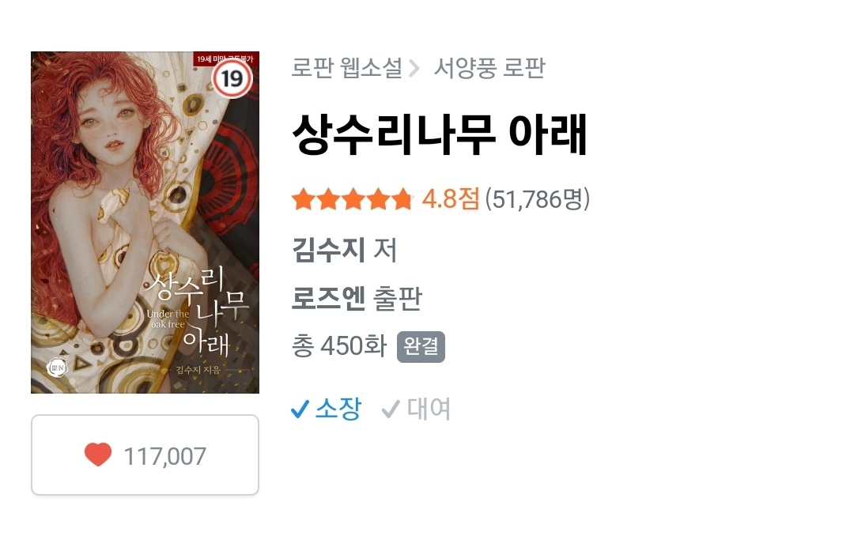Click the orange star rating icons
Screen dimensions: 854x547
tap(353, 199)
